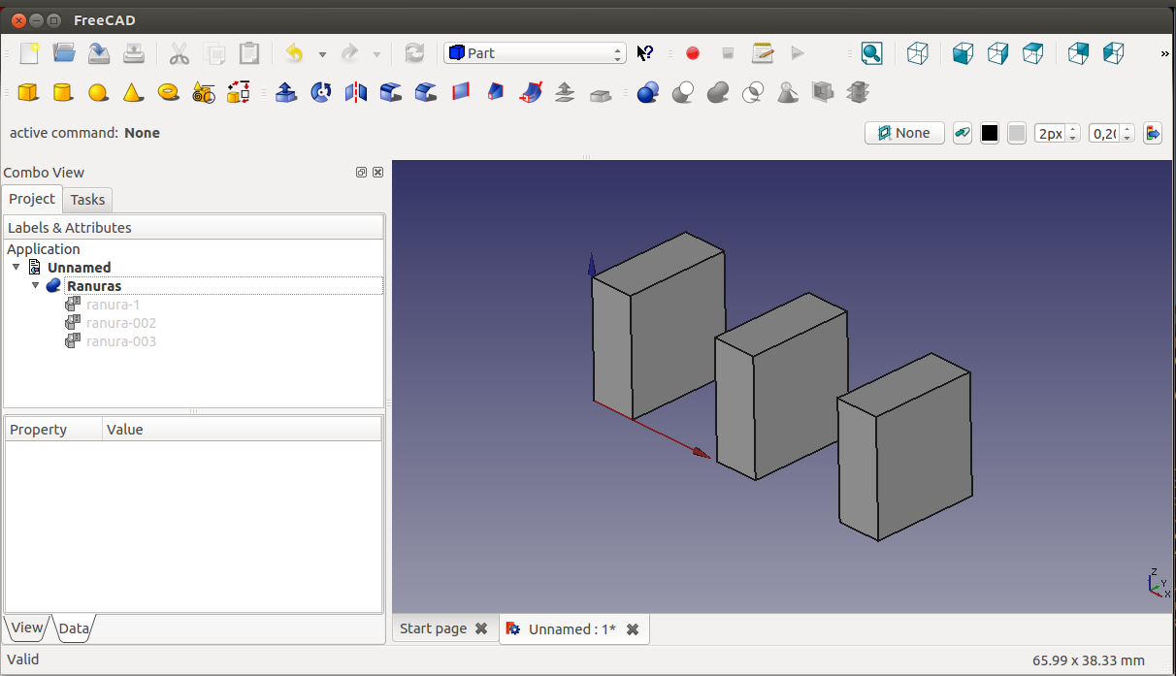Image resolution: width=1176 pixels, height=676 pixels.
Task: Create a box primitive solid
Action: pyautogui.click(x=28, y=93)
